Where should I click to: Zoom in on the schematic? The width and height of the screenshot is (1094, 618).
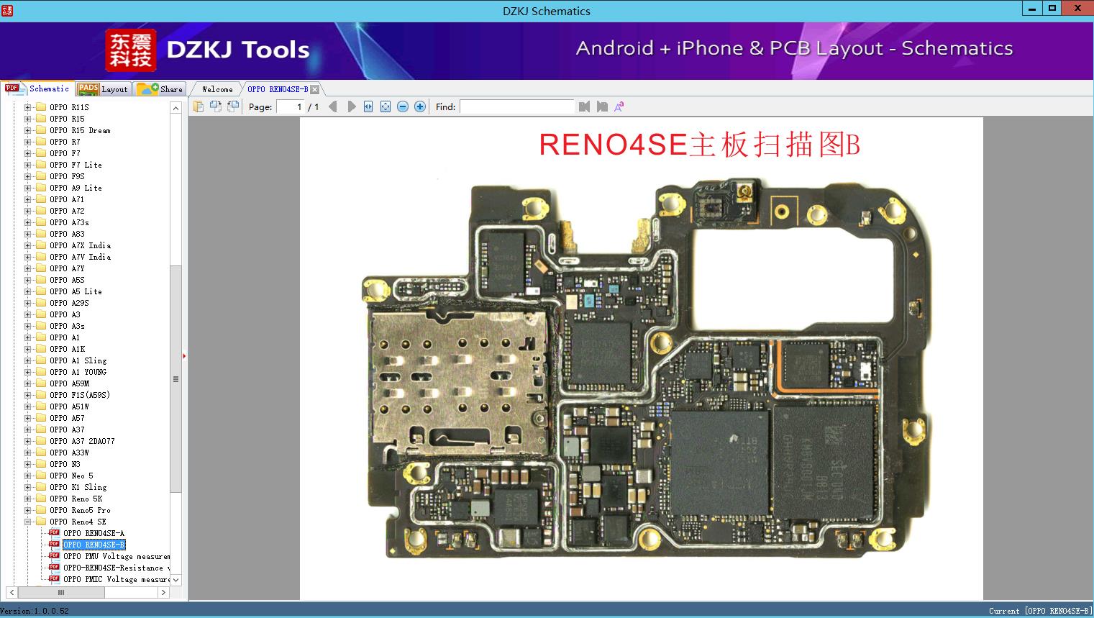420,106
